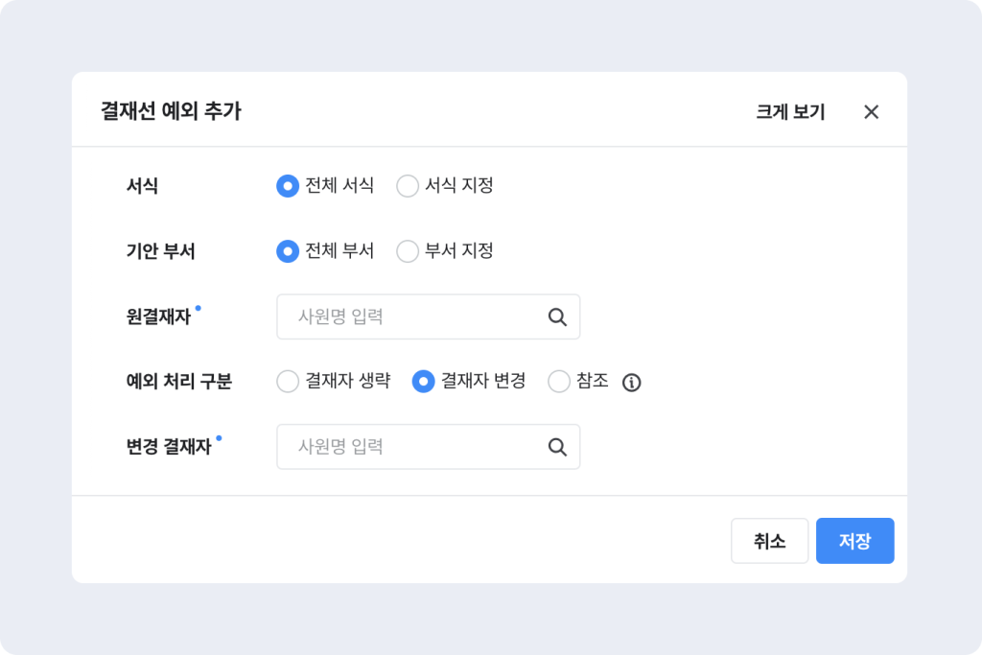The width and height of the screenshot is (982, 655).
Task: Open the 크게 보기 enlarged view
Action: [x=790, y=111]
